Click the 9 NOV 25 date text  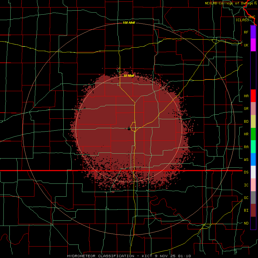[x=165, y=256]
